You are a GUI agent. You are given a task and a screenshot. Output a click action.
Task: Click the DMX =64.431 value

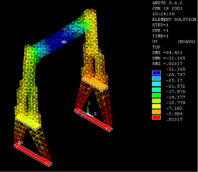pyautogui.click(x=167, y=52)
